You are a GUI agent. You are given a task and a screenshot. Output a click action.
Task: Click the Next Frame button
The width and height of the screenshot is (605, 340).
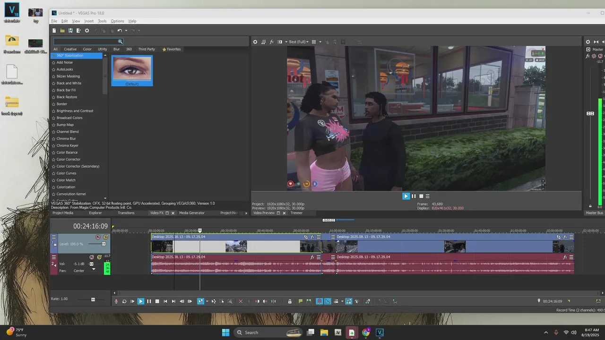click(190, 301)
